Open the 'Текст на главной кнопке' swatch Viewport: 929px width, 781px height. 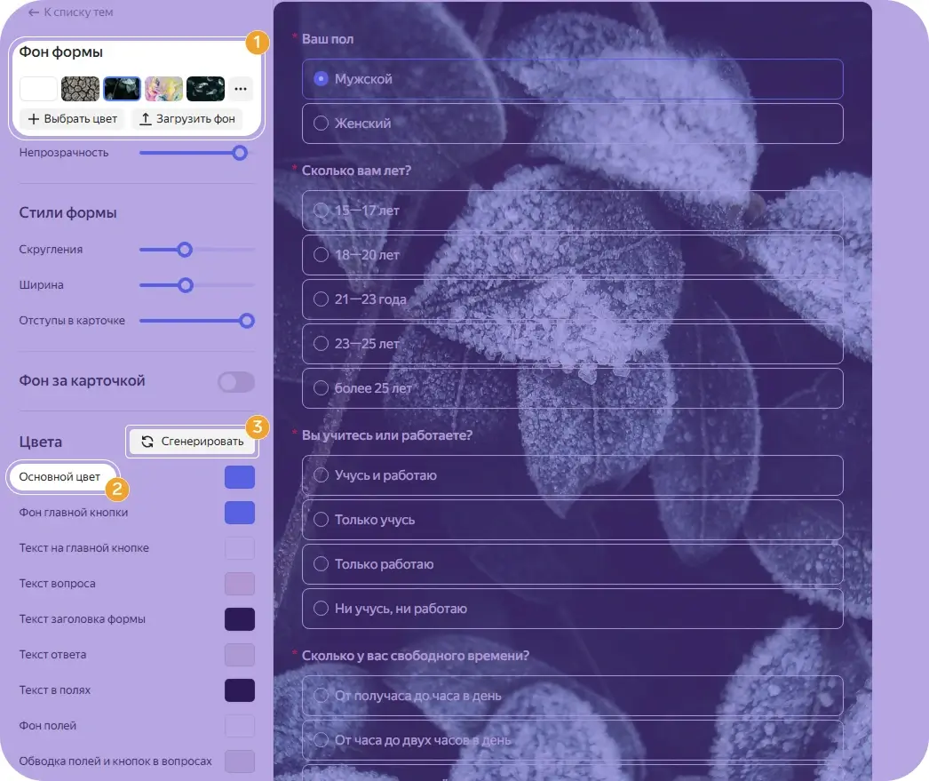coord(240,548)
